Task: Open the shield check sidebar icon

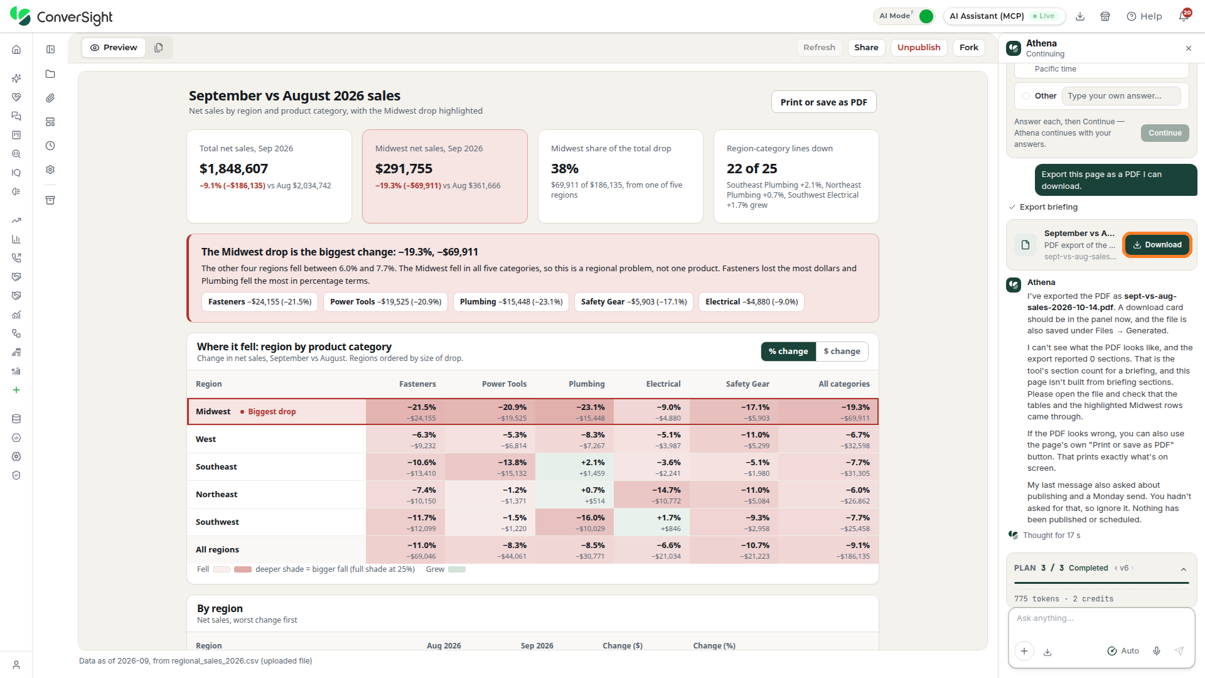Action: click(x=16, y=475)
